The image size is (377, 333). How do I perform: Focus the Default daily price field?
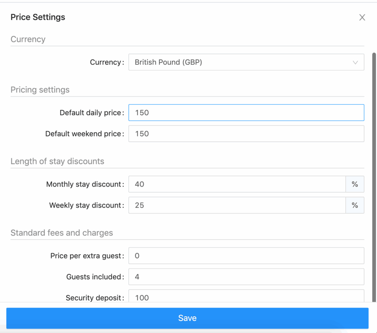pos(246,113)
